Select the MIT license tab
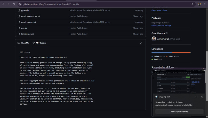 click(39, 43)
